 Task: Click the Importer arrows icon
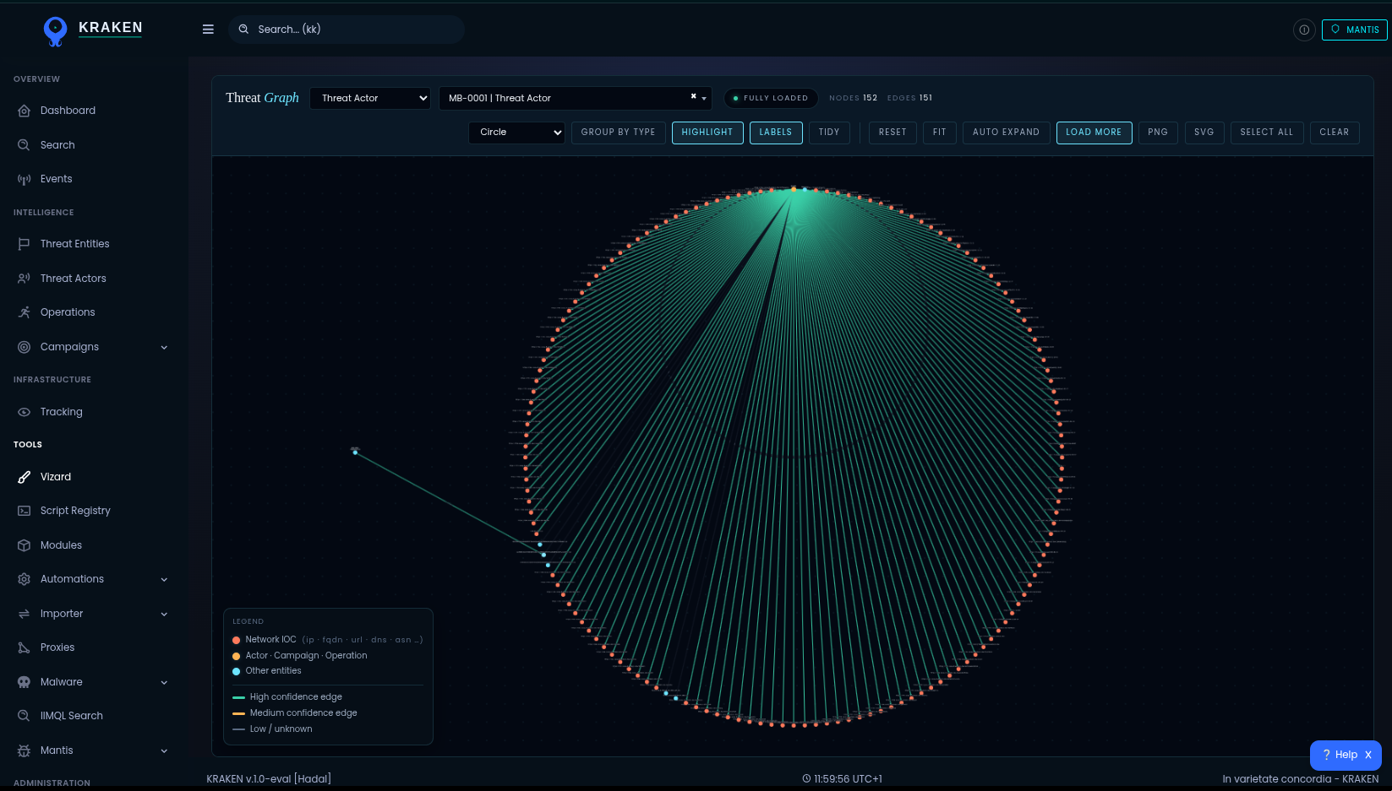coord(24,614)
